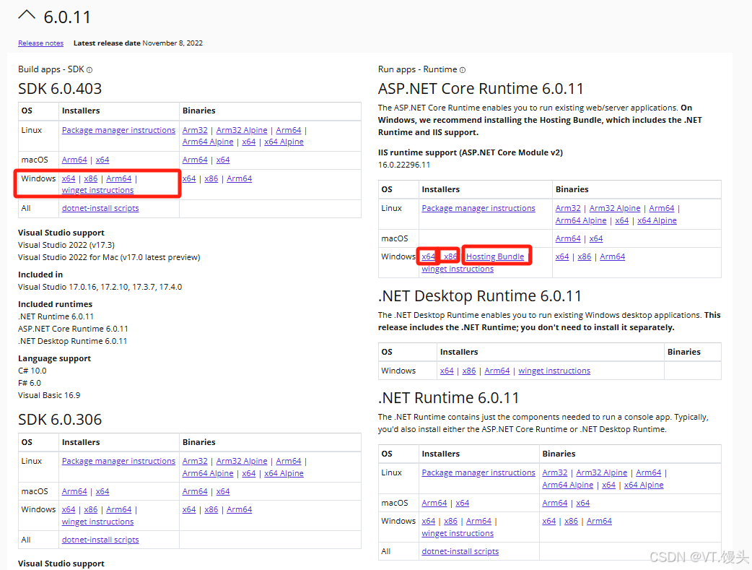The height and width of the screenshot is (570, 752).
Task: Download SDK 6.0.403 Linux x64 Alpine binary
Action: [284, 142]
